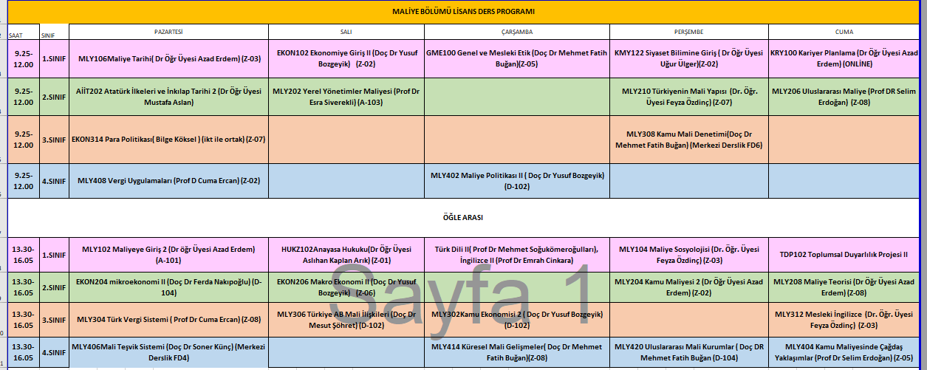927x370 pixels.
Task: Click the MLY106 Maliye Tarihi cell
Action: tap(168, 58)
